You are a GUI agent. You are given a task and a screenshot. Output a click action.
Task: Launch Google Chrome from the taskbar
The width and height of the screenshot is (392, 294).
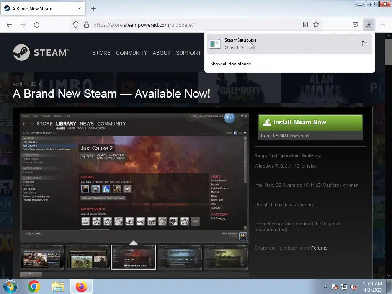click(x=34, y=286)
